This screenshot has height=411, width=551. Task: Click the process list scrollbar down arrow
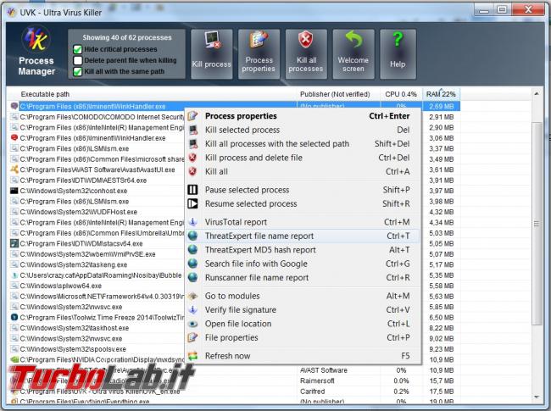point(537,397)
